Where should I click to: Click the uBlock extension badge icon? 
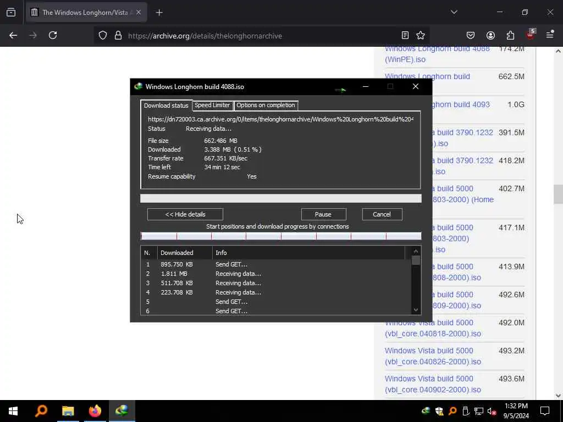point(531,35)
